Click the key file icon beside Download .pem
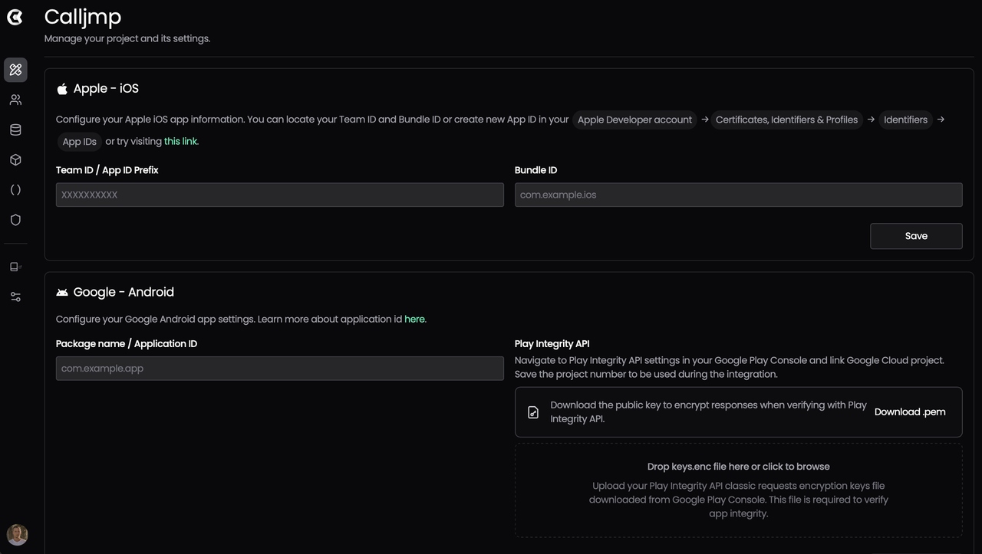This screenshot has width=982, height=554. point(533,412)
